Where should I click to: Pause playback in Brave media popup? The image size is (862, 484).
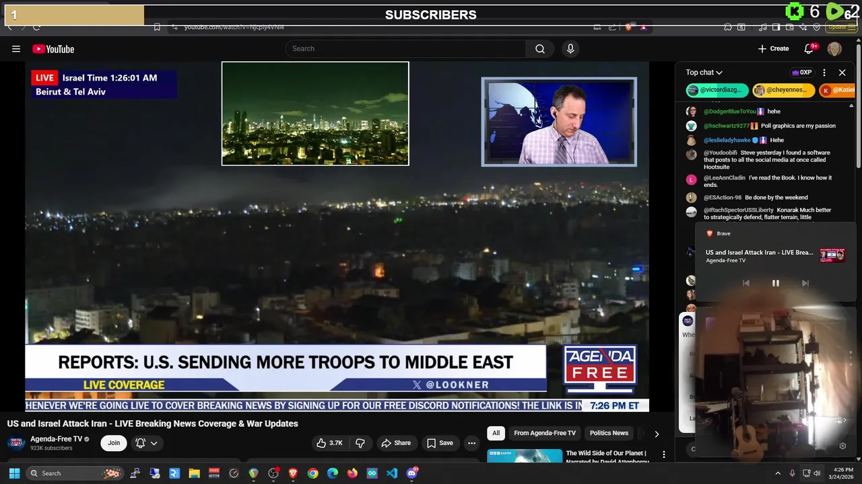point(775,283)
